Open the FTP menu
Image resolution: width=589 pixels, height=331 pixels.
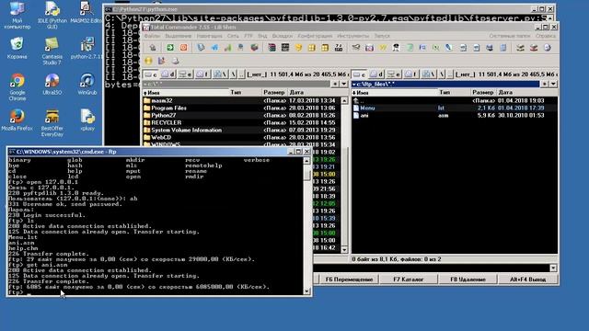(x=248, y=36)
